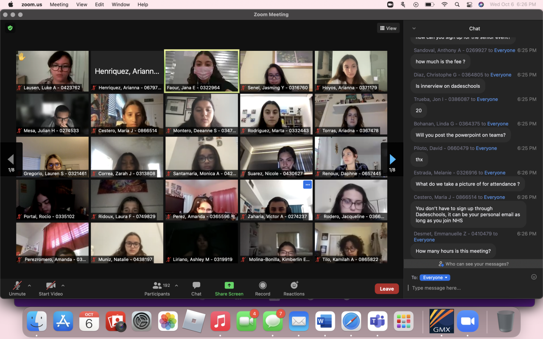Screen dimensions: 543x339
Task: Open the emoji picker in chat
Action: pos(534,277)
